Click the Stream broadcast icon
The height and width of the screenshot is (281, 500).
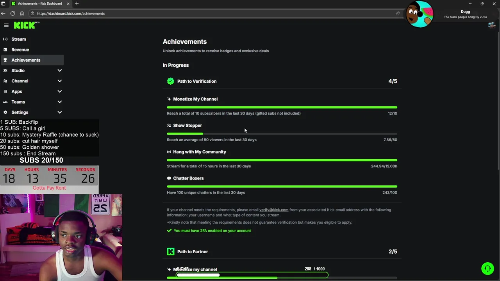[5, 39]
